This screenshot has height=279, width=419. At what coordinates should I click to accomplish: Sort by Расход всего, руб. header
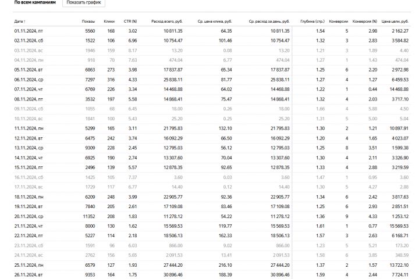coord(167,22)
